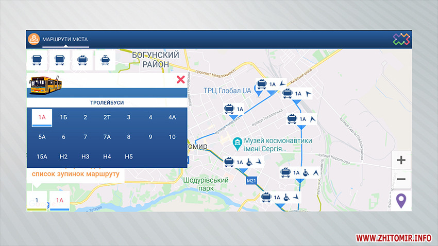Enable trolleybus route 4А
This screenshot has width=438, height=246.
172,117
